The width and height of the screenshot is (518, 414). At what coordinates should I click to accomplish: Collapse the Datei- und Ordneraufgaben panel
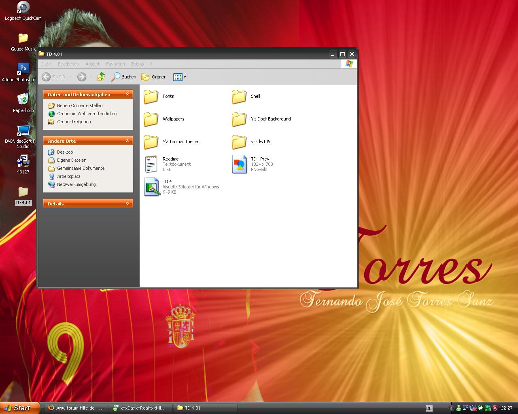[127, 94]
